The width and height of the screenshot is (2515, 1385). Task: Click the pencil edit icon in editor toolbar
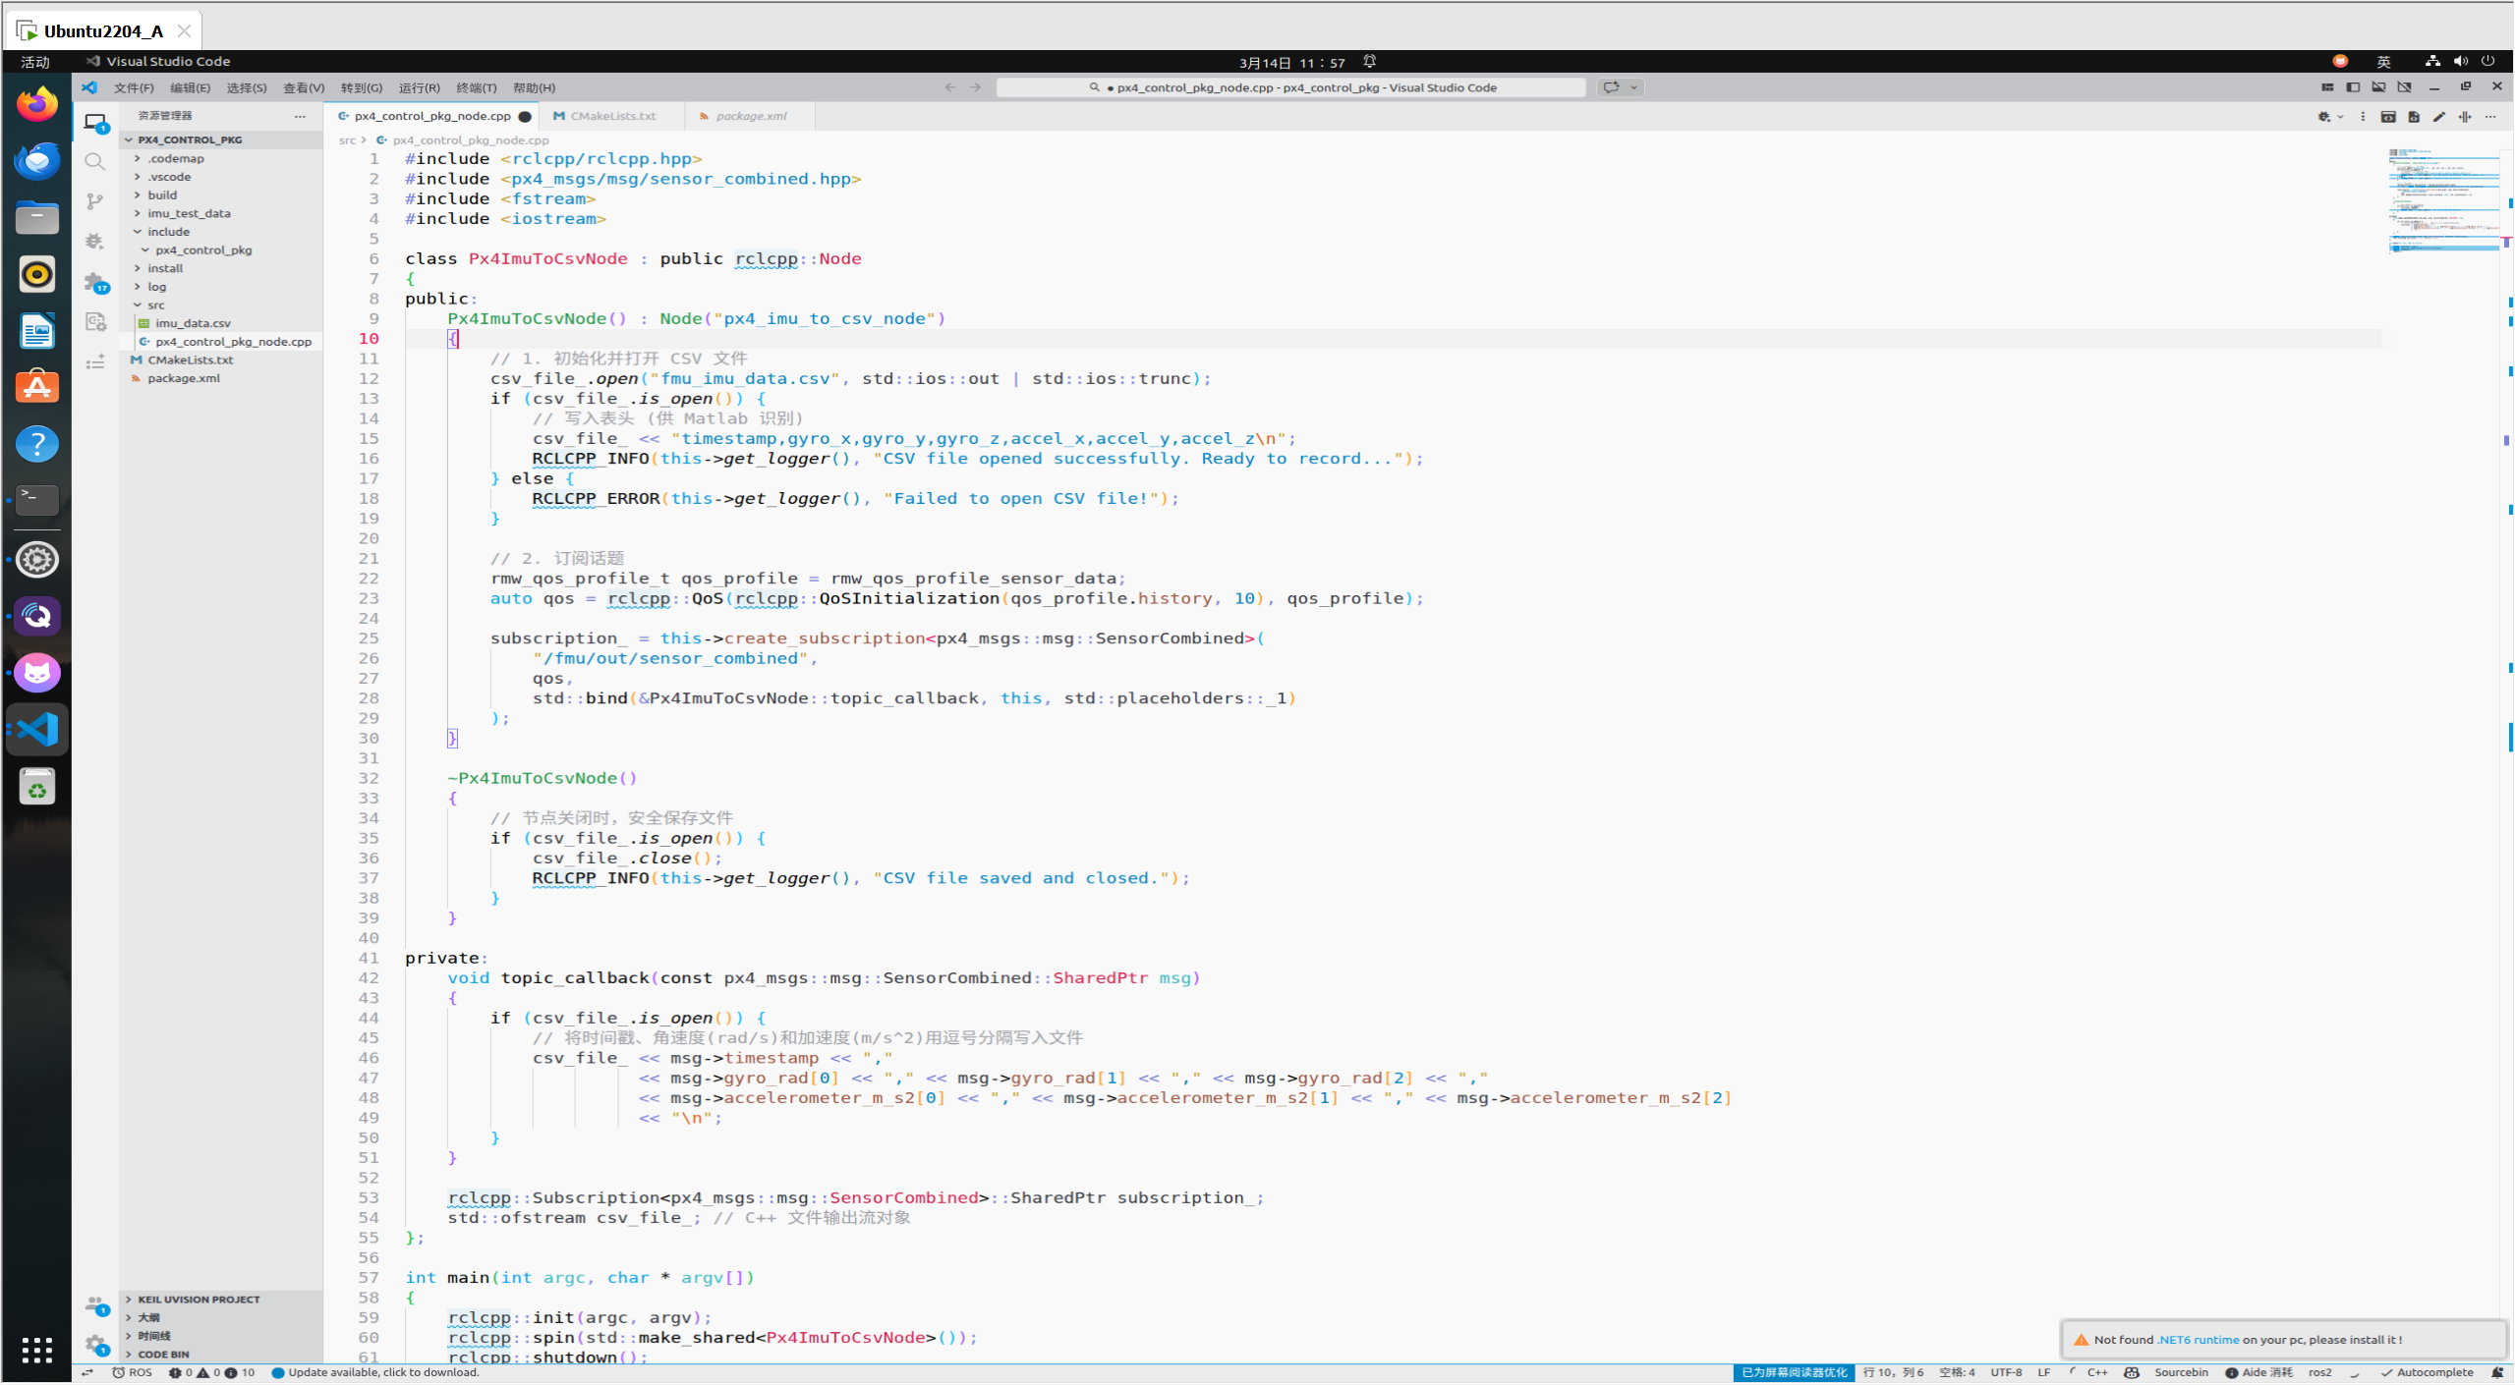2439,116
